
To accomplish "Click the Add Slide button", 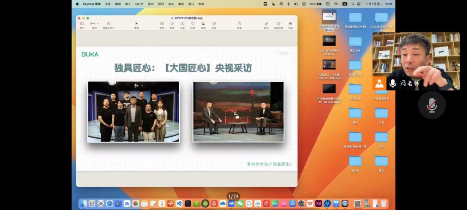I will [x=109, y=23].
